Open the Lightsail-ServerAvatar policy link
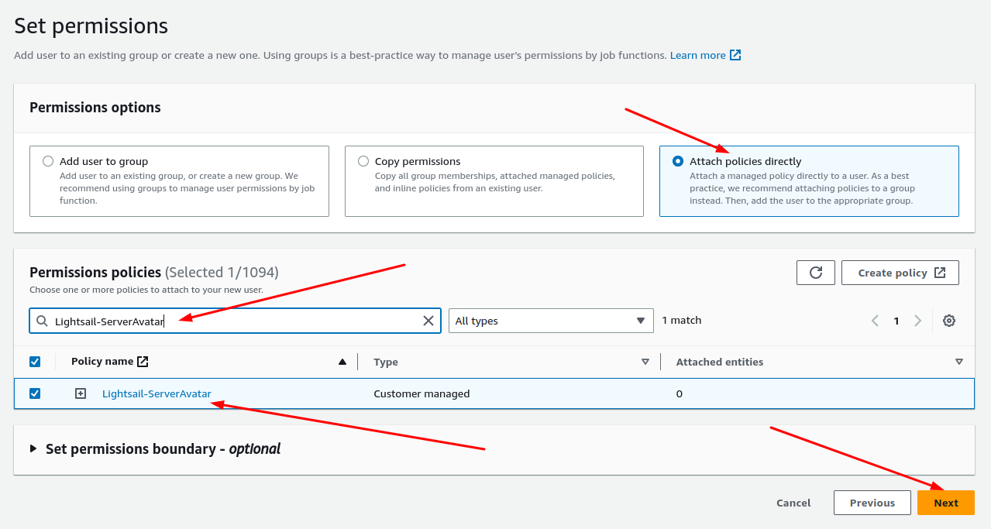Screen dimensions: 991x529 (157, 393)
